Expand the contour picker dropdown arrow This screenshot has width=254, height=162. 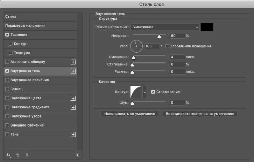144,92
